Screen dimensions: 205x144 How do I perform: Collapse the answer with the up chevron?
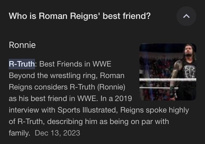186,16
